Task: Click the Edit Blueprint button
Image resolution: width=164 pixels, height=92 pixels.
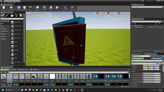Action: pyautogui.click(x=157, y=59)
